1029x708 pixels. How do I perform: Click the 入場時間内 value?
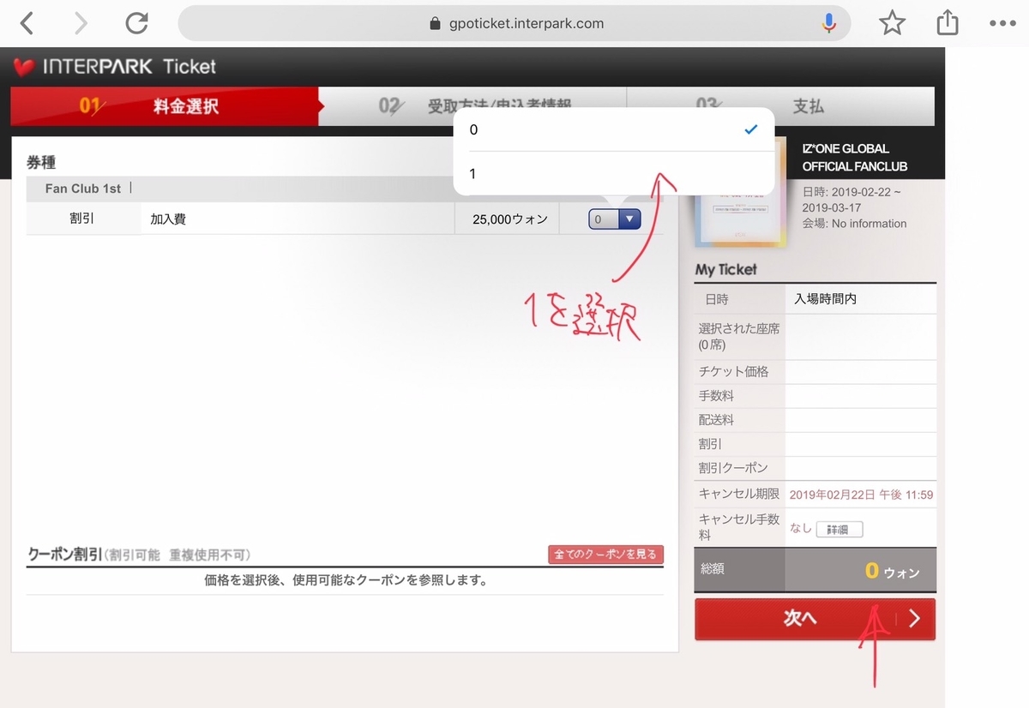pyautogui.click(x=825, y=299)
